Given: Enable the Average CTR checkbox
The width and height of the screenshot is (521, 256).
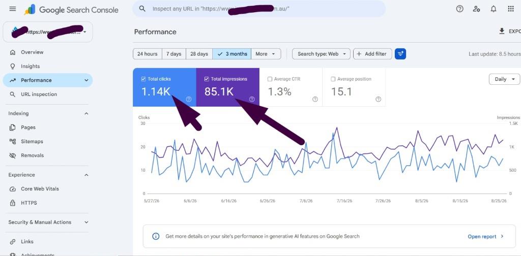Looking at the screenshot, I should 270,79.
